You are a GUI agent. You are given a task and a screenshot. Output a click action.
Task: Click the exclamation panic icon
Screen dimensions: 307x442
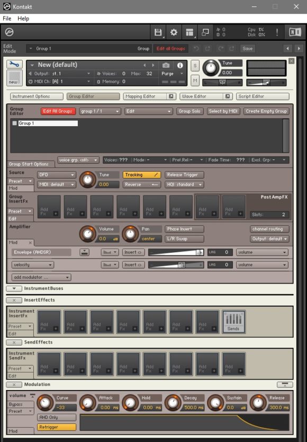tap(277, 32)
